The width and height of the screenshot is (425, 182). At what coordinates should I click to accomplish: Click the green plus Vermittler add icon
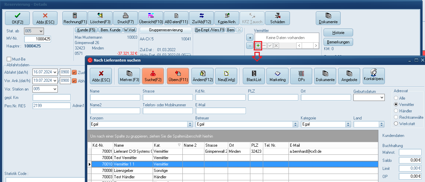pyautogui.click(x=258, y=45)
